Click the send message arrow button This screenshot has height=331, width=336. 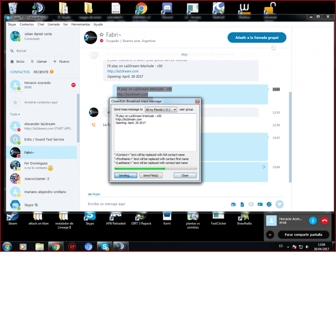(x=280, y=204)
